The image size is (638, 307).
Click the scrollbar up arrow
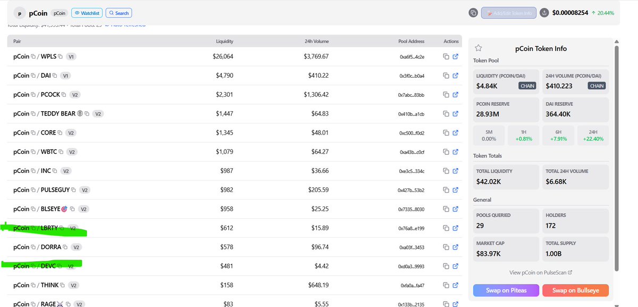pyautogui.click(x=617, y=41)
